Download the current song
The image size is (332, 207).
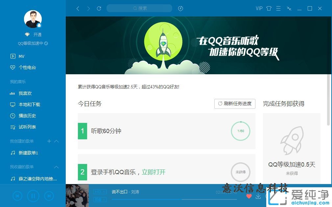coord(258,196)
